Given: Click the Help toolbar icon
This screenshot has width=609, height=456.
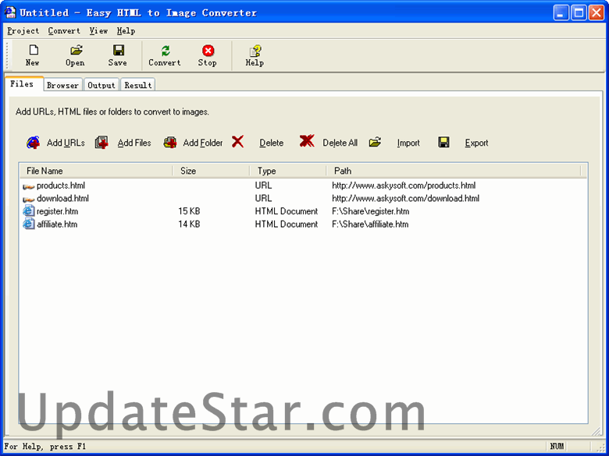Looking at the screenshot, I should tap(255, 51).
